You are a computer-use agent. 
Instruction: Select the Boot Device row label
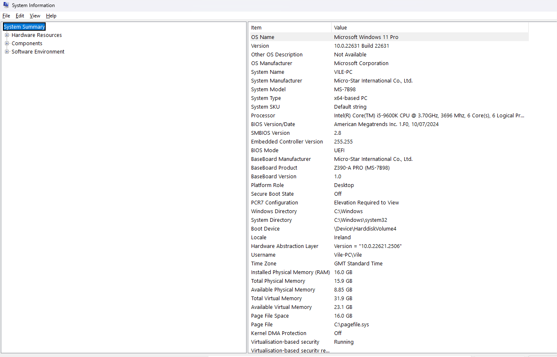(265, 229)
